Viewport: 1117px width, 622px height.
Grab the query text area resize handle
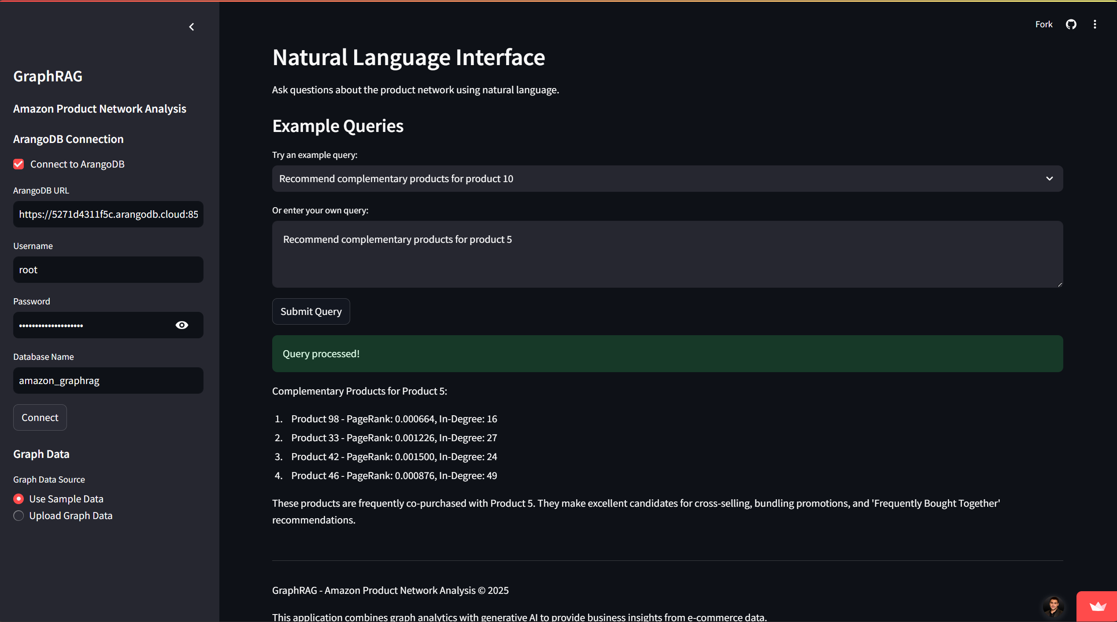[x=1059, y=285]
